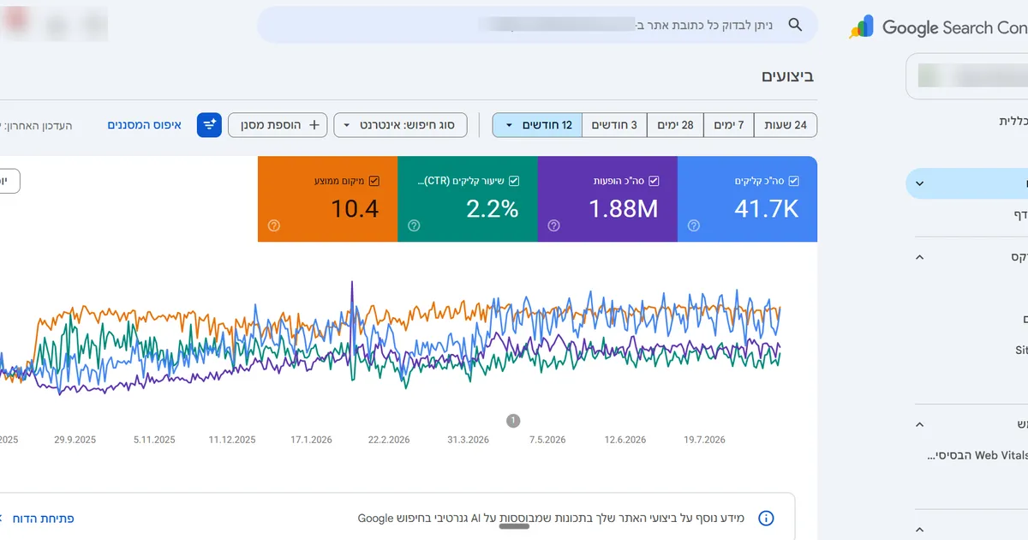Screen dimensions: 1028x540
Task: Open help icon on average position card
Action: pos(273,225)
